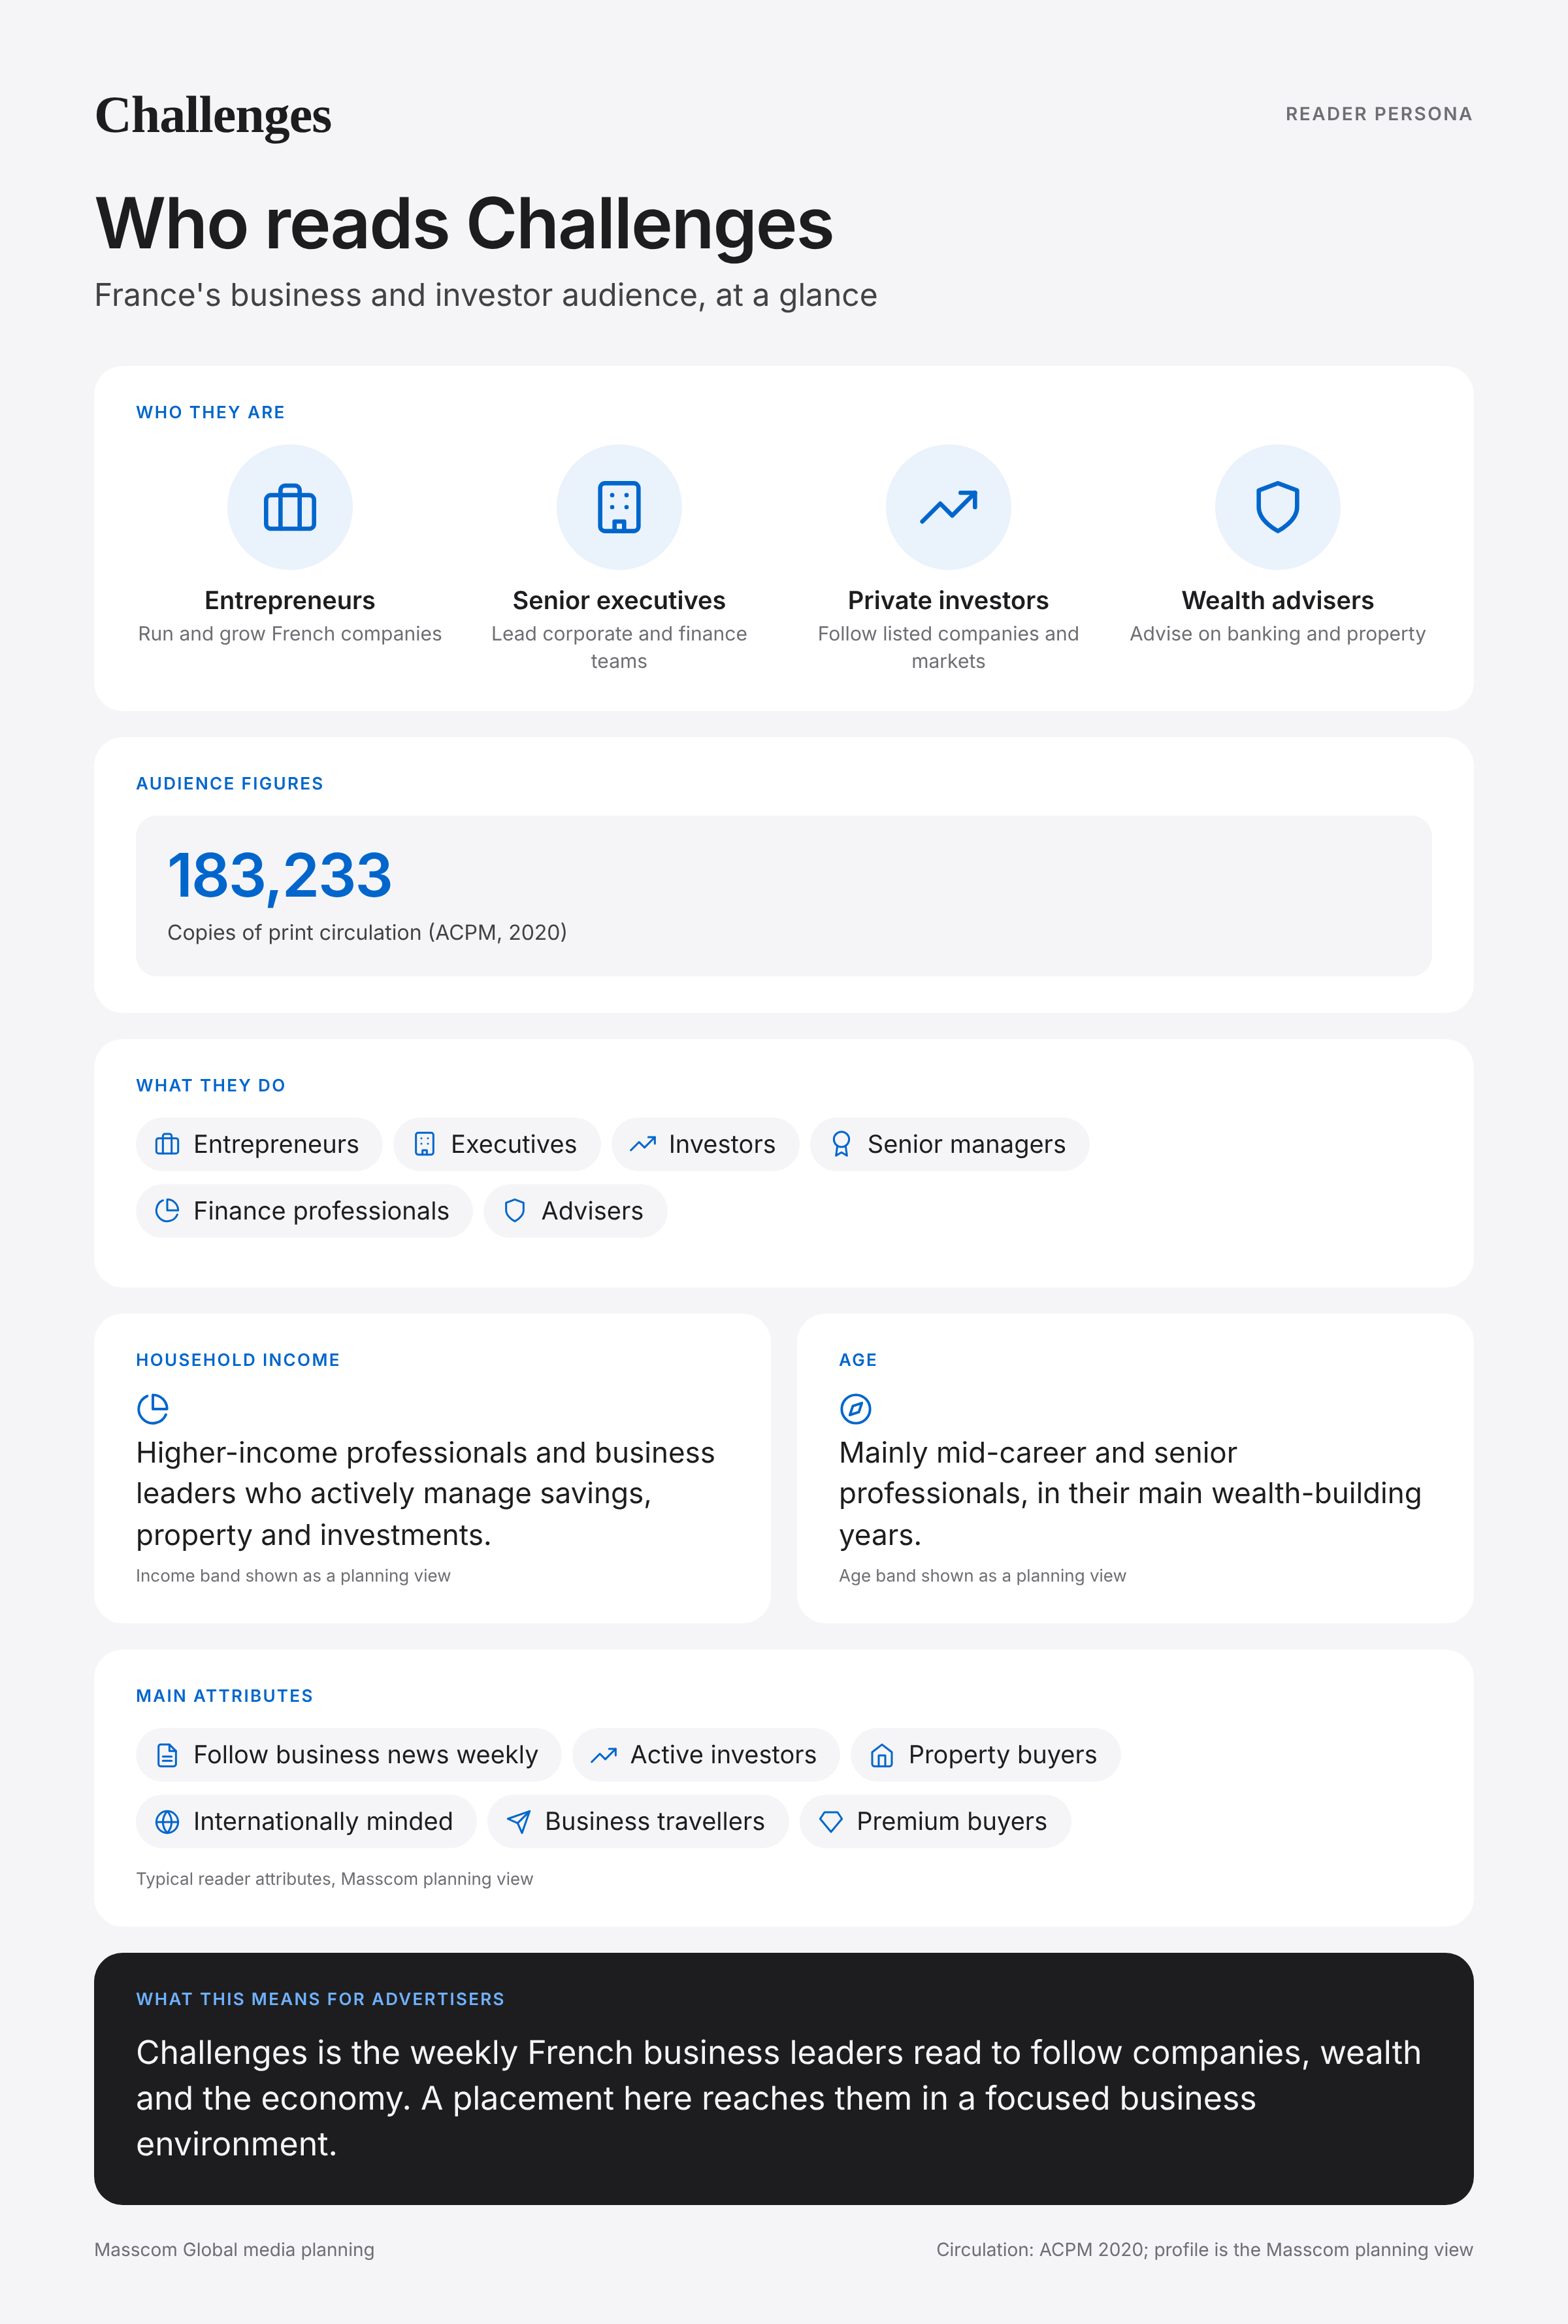Click Copies of print circulation (ACPM, 2020) caption

point(367,932)
